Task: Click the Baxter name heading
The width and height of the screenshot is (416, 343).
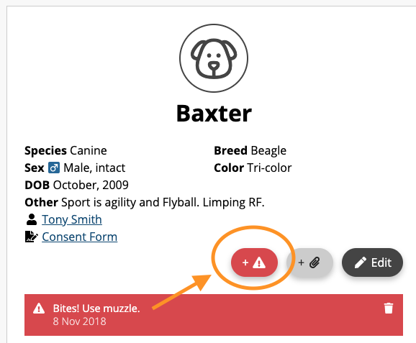Action: 214,114
